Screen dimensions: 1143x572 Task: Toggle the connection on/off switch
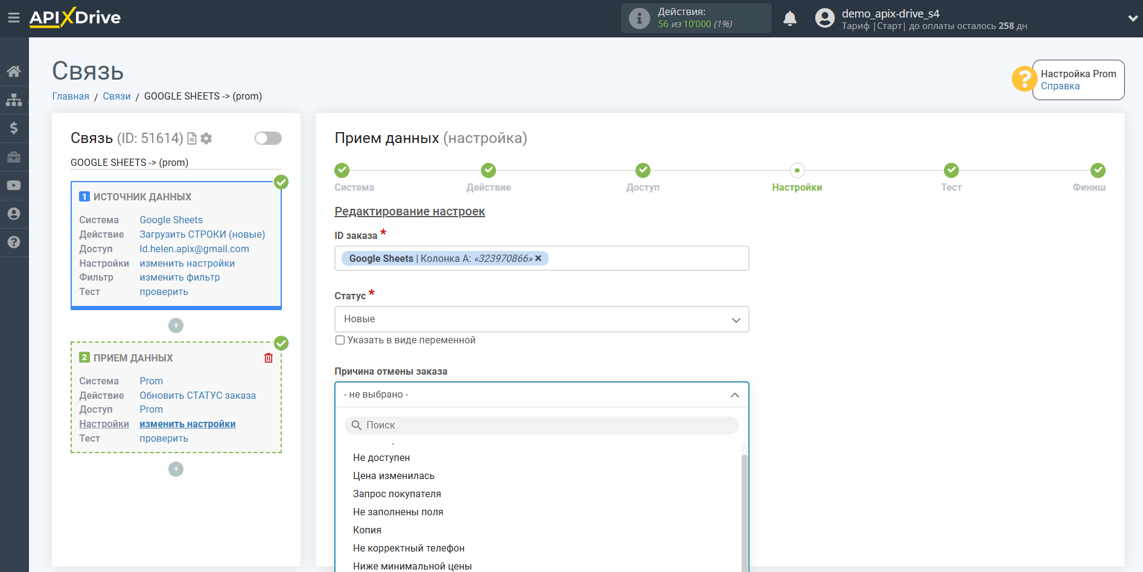[x=268, y=138]
